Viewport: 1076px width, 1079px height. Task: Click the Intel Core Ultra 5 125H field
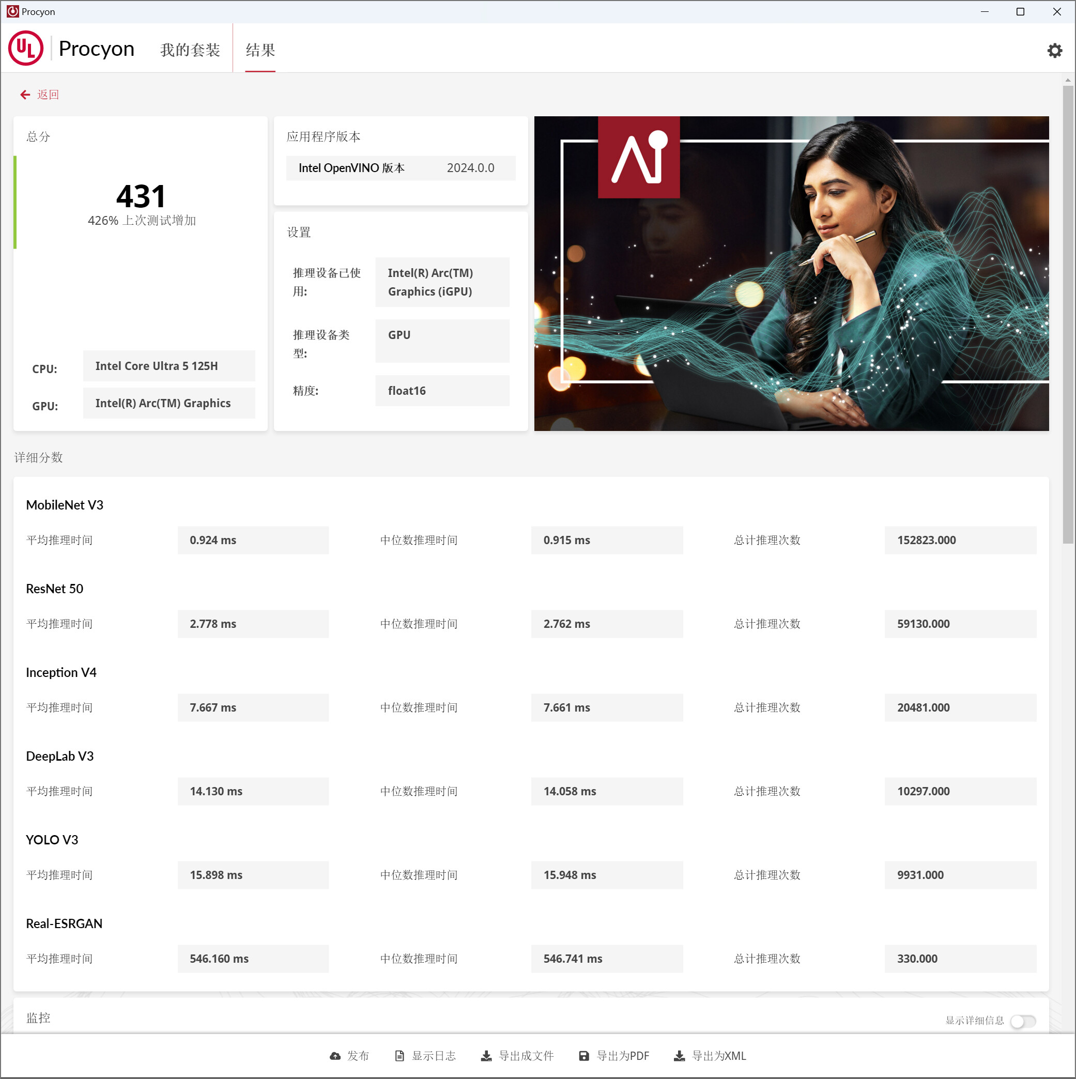point(168,366)
